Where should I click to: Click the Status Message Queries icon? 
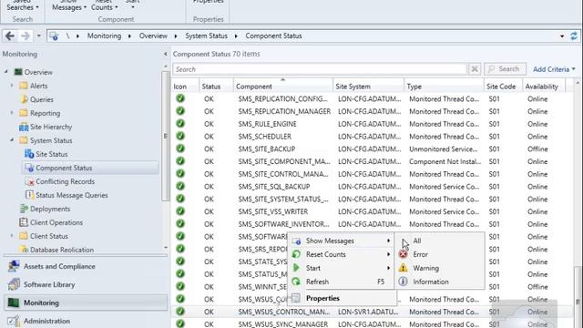tap(29, 195)
